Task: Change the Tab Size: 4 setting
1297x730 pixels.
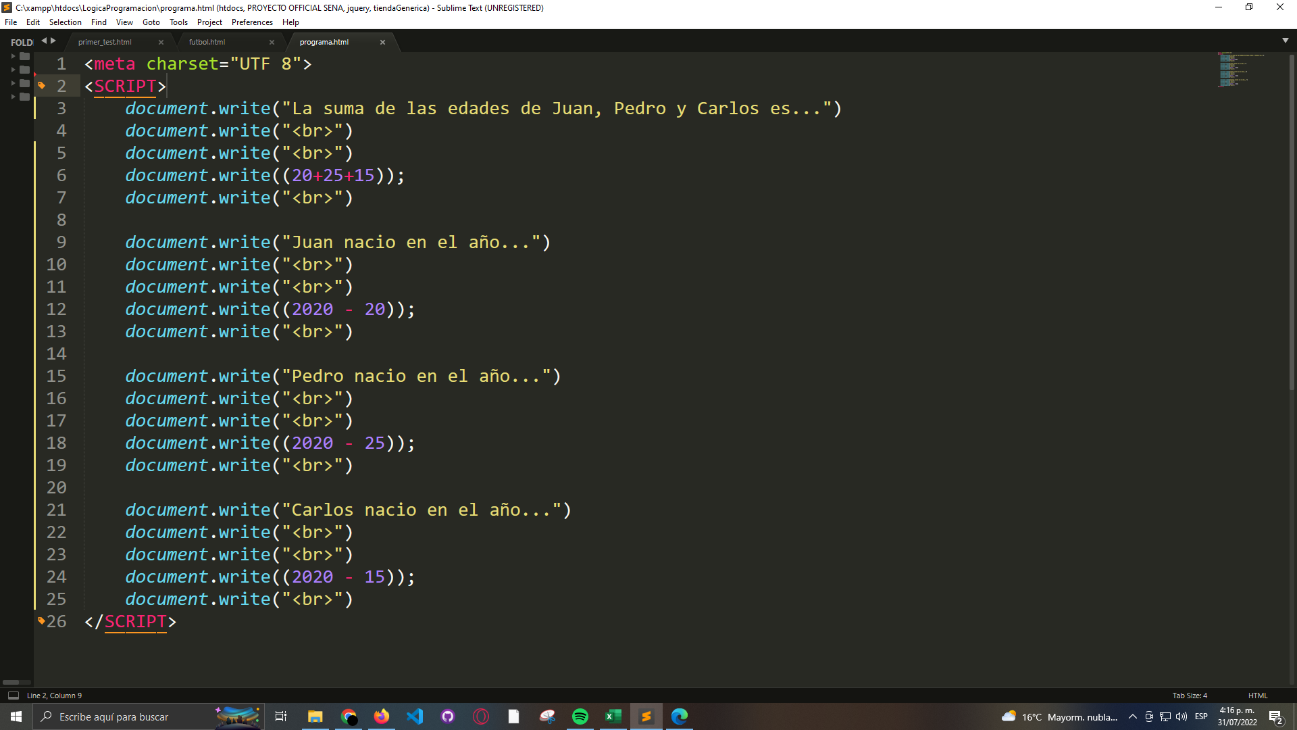Action: [x=1190, y=696]
